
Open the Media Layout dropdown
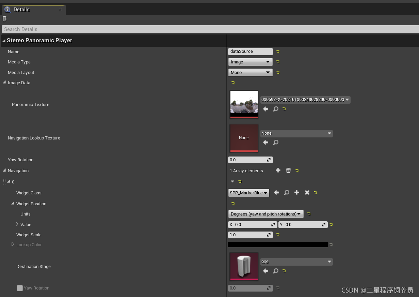coord(251,72)
